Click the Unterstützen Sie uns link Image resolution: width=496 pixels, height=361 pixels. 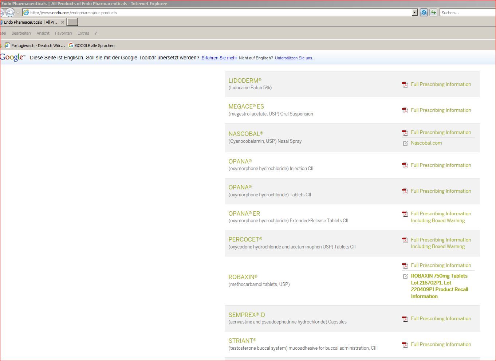pyautogui.click(x=294, y=58)
